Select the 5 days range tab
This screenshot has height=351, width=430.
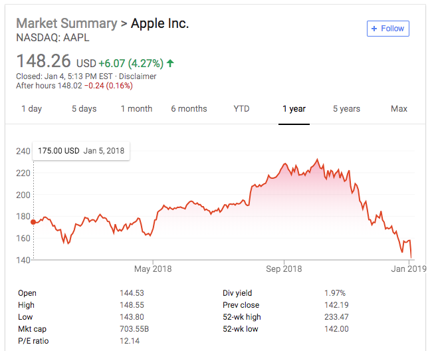click(84, 109)
